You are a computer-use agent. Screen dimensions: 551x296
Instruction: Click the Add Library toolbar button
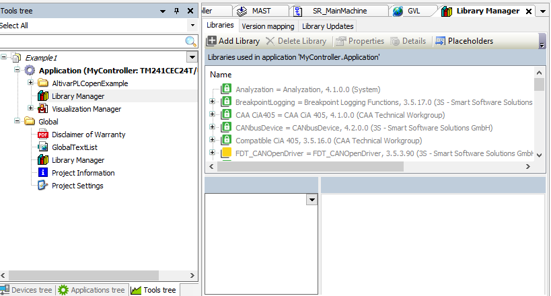pos(233,41)
